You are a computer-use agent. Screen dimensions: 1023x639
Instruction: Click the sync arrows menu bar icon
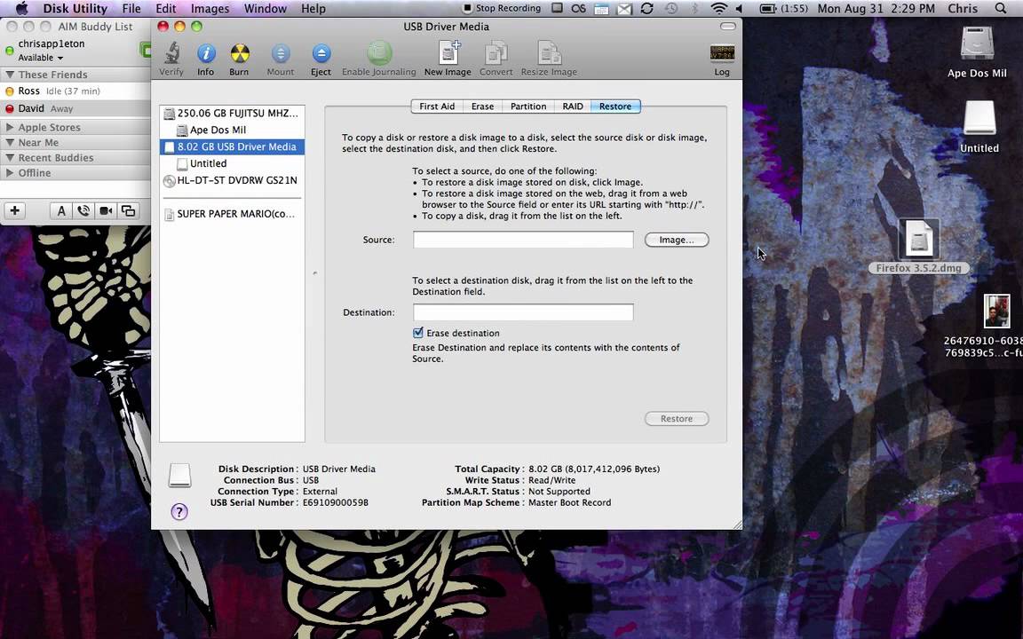(646, 9)
